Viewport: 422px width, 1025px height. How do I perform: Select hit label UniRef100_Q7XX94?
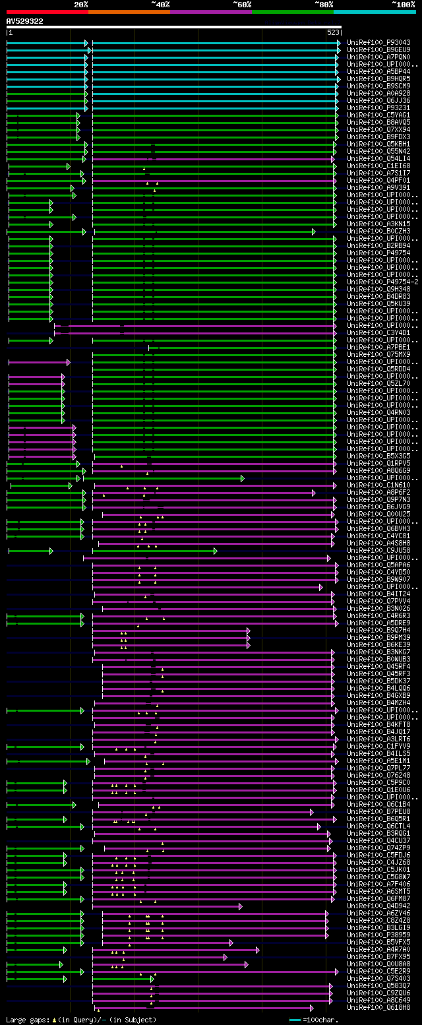pyautogui.click(x=378, y=129)
